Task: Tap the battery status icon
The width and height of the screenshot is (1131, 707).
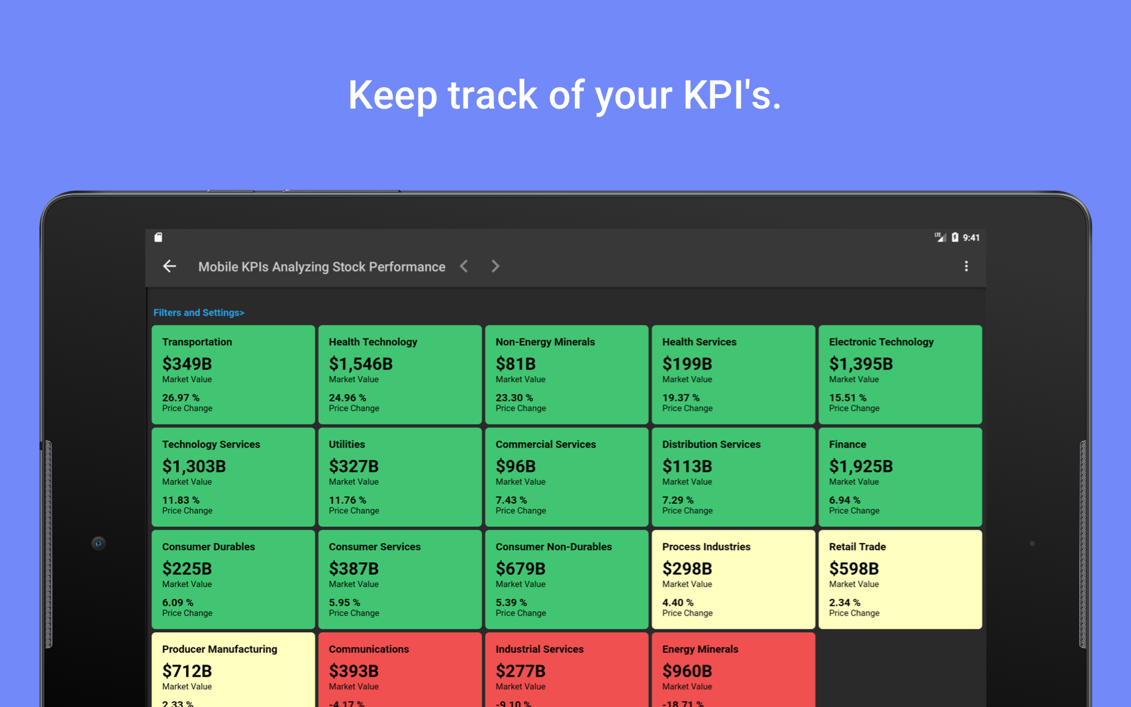Action: 955,237
